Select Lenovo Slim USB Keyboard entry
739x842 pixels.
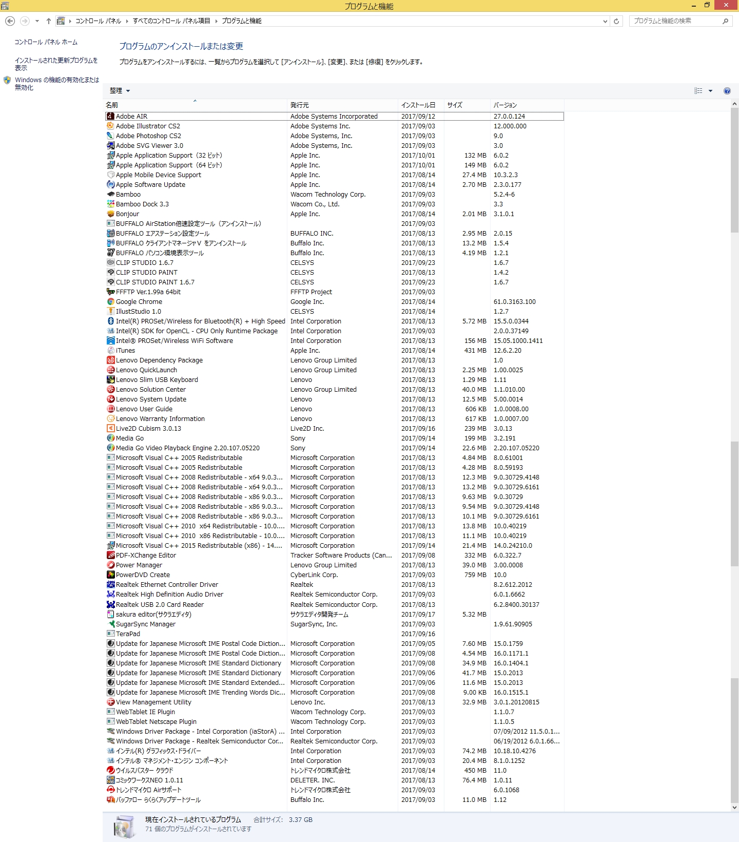[x=335, y=380]
